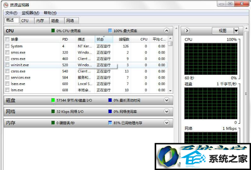The image size is (251, 170).
Task: Expand the 磁盘 section chevron
Action: [x=167, y=100]
